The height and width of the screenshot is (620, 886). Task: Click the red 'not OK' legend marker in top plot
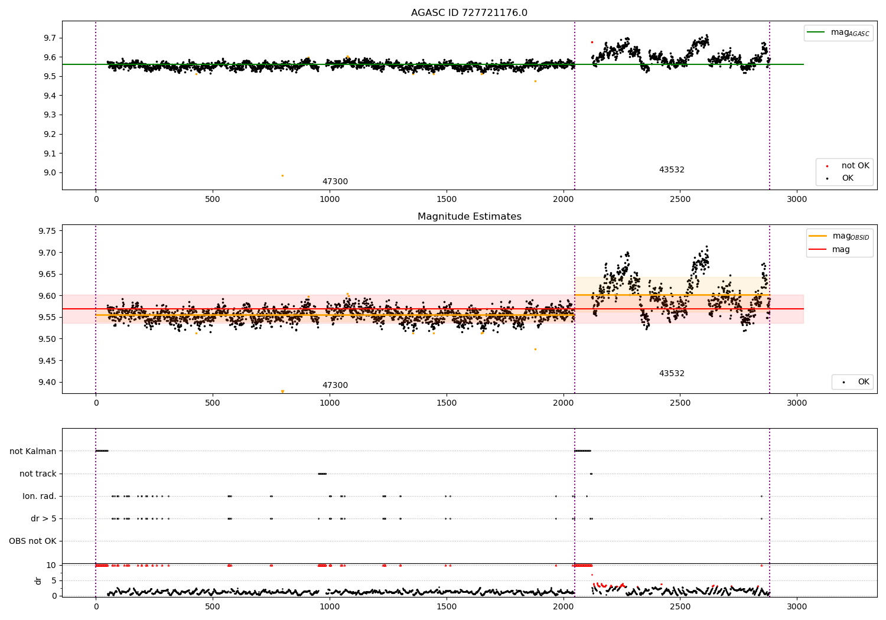[x=827, y=166]
